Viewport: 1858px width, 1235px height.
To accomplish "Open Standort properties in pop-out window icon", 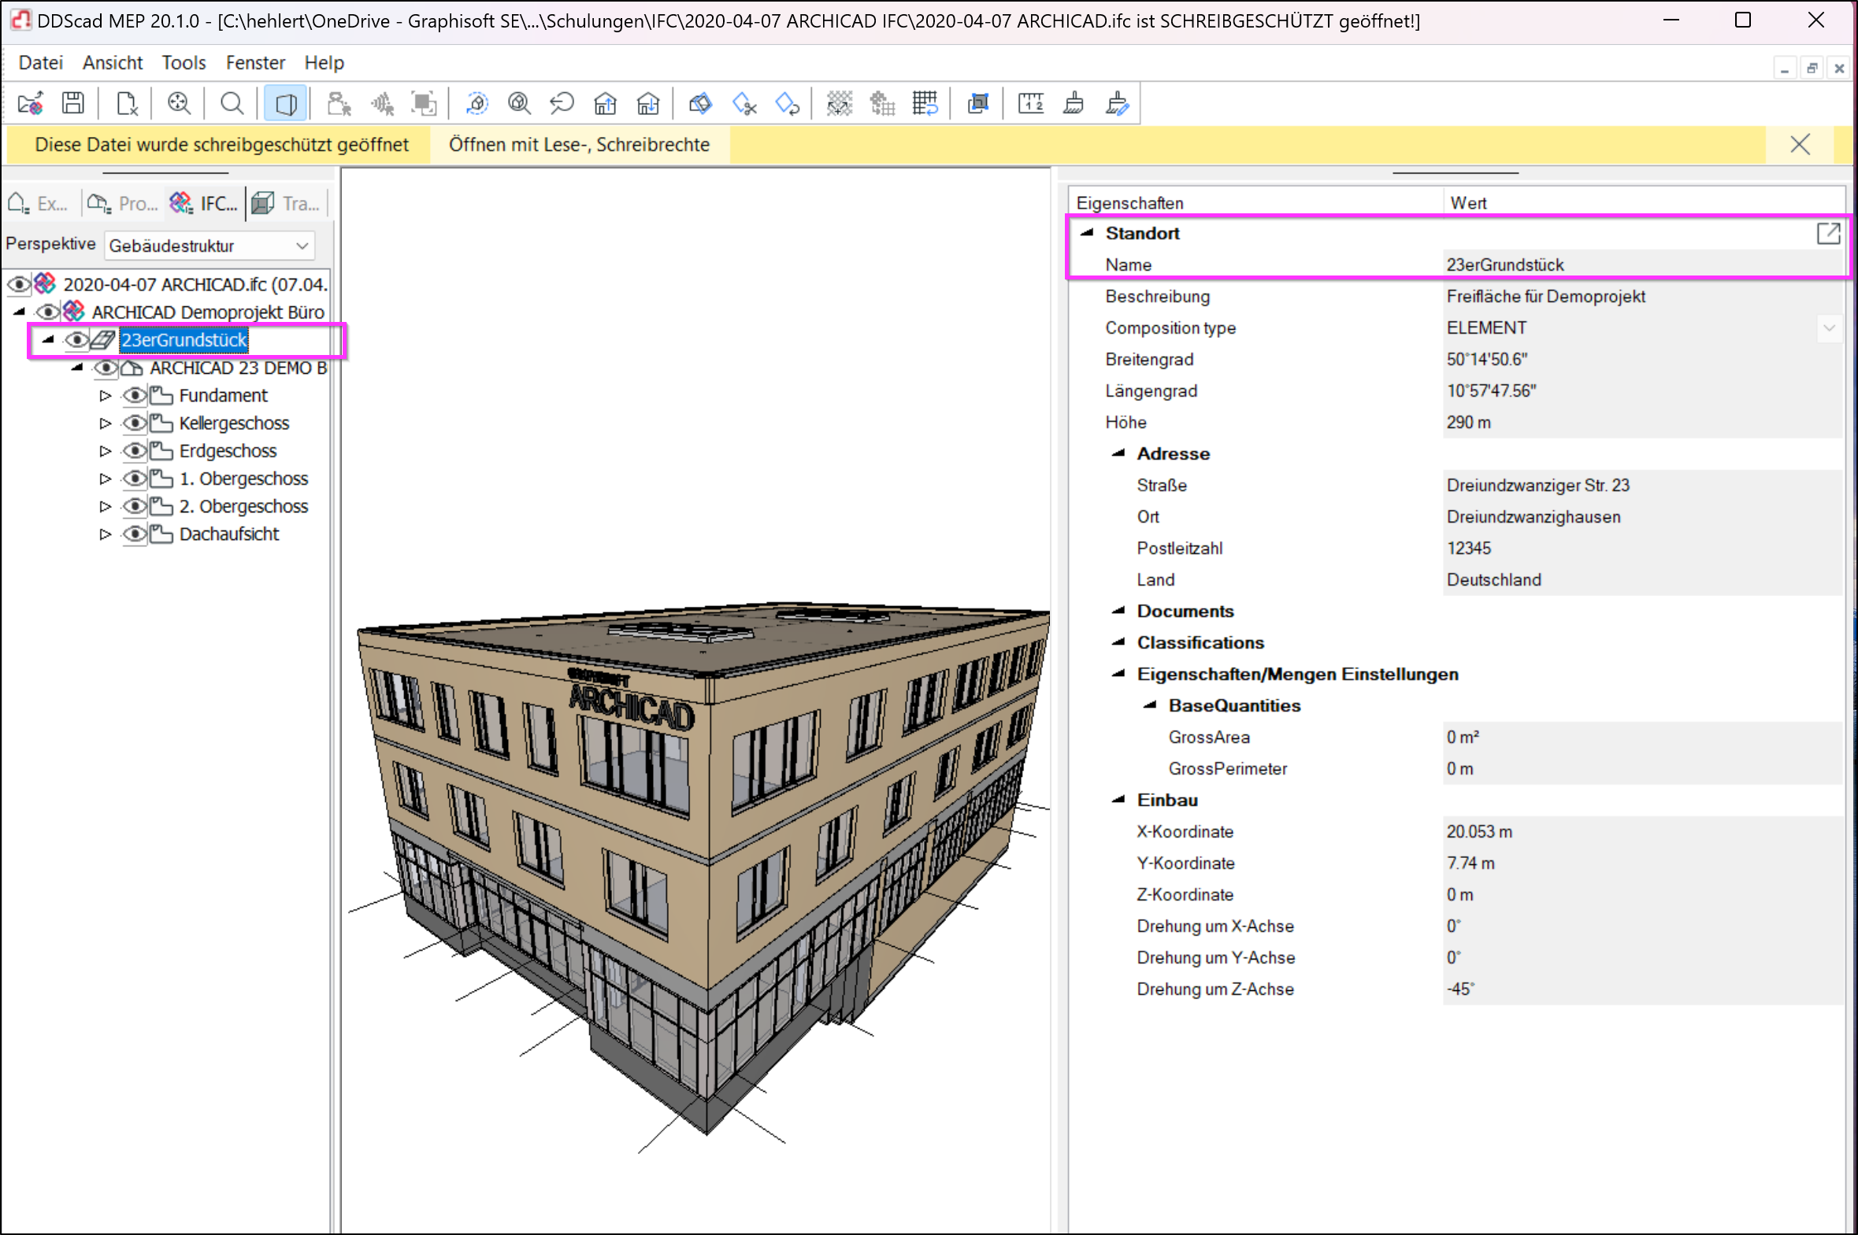I will pos(1828,233).
